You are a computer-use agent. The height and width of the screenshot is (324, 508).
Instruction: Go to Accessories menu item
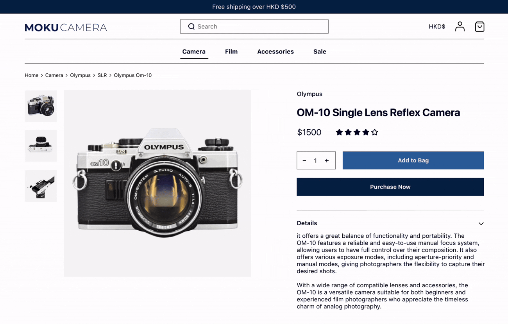click(x=275, y=52)
